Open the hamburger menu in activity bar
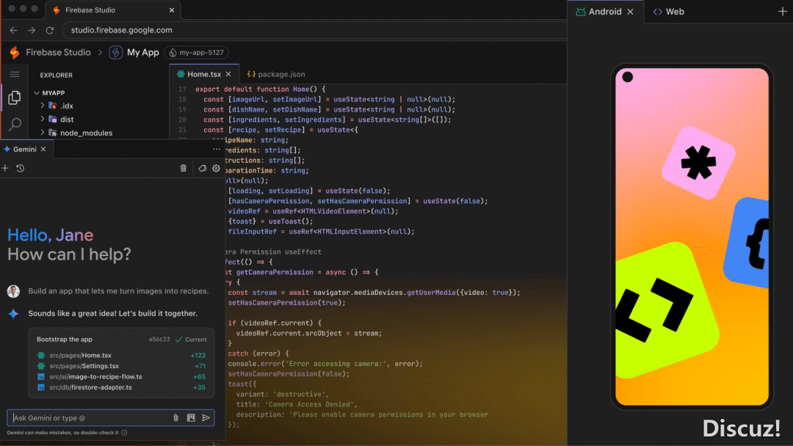Screen dimensions: 793x446 point(15,75)
